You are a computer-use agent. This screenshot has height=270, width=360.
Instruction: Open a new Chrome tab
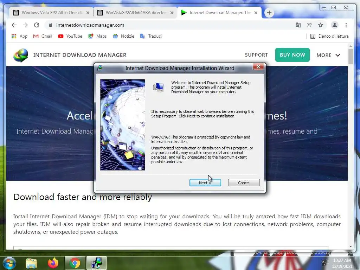(x=269, y=13)
